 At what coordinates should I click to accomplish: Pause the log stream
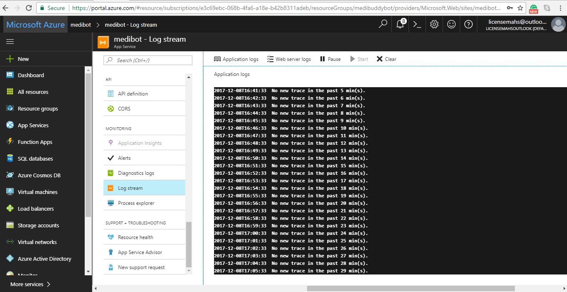(330, 59)
